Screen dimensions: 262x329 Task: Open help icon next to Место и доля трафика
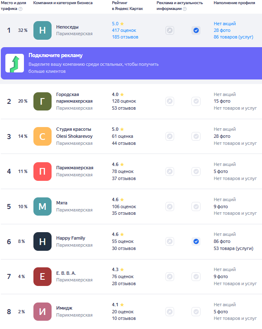tap(21, 9)
